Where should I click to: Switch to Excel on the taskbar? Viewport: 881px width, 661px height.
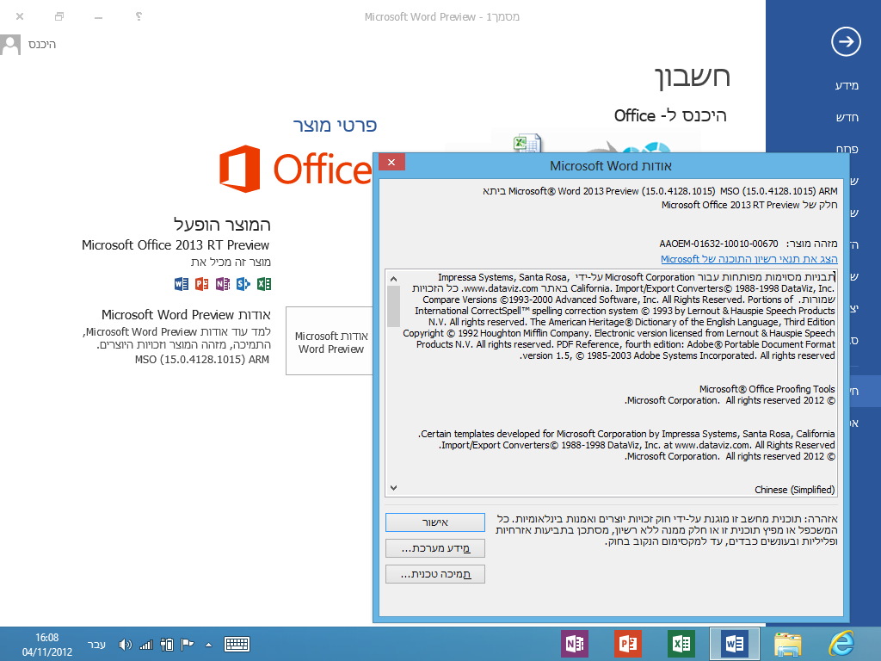[681, 644]
